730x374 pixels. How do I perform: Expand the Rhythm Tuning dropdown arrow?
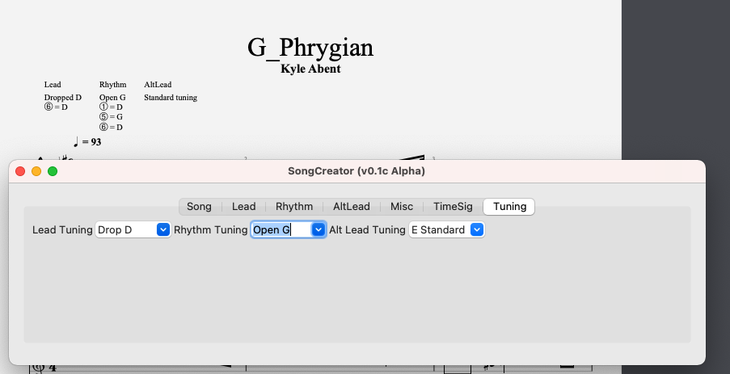(x=319, y=230)
